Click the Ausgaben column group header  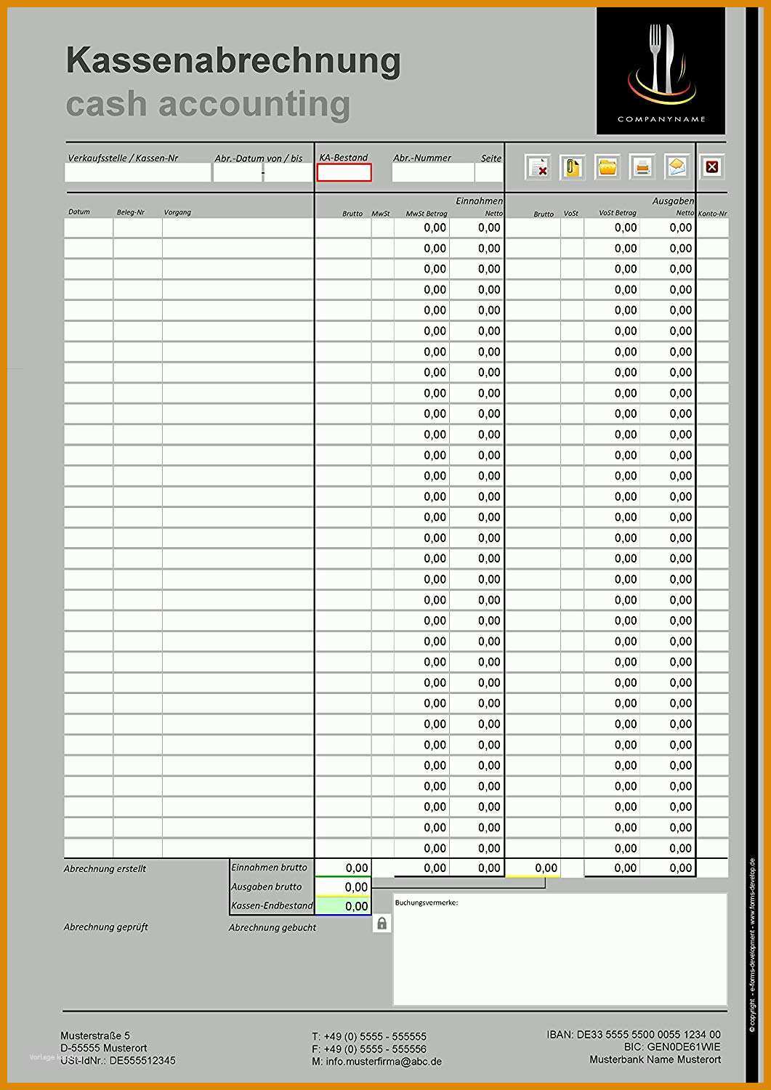click(673, 201)
